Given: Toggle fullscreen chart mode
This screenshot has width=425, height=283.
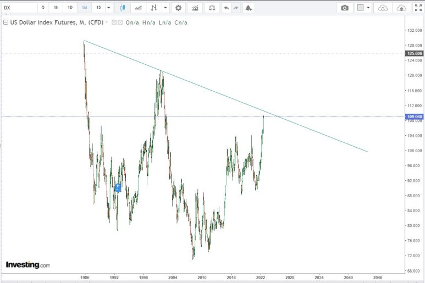Looking at the screenshot, I should 418,8.
